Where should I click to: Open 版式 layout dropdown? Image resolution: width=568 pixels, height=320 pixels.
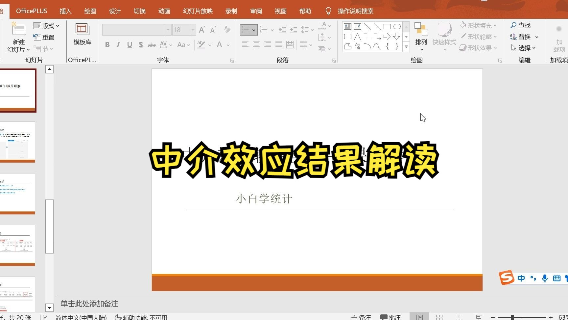[x=46, y=26]
